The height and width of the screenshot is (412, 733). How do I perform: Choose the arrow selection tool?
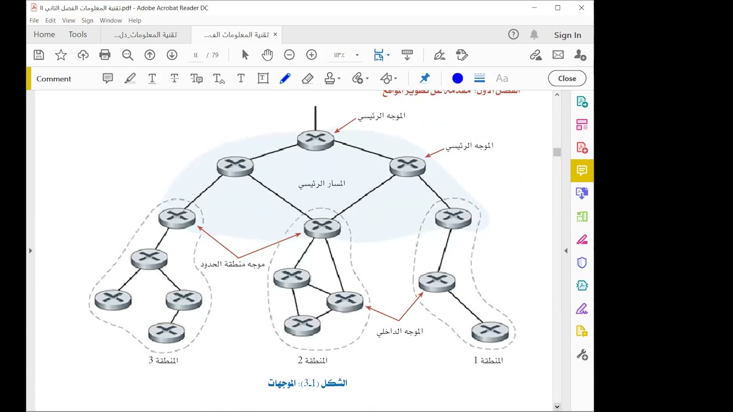pos(245,55)
